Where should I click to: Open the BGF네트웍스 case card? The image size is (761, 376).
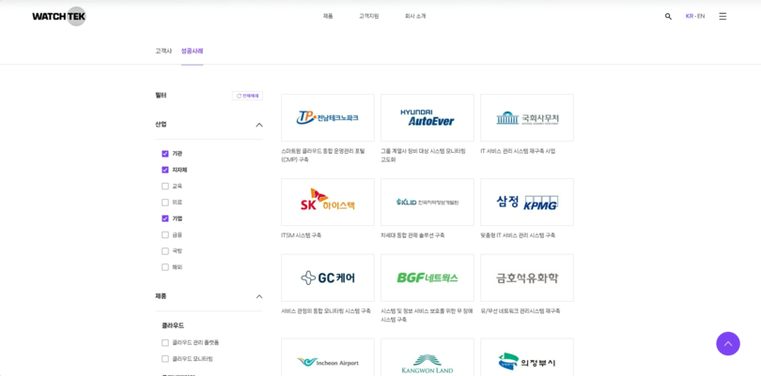427,278
